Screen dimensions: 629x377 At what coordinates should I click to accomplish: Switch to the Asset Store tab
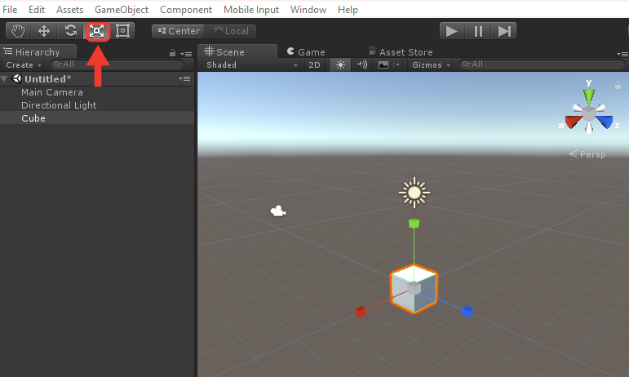click(401, 51)
